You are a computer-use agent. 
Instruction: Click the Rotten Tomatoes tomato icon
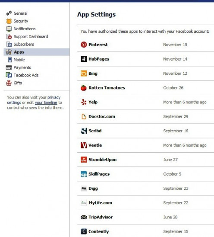pyautogui.click(x=84, y=88)
